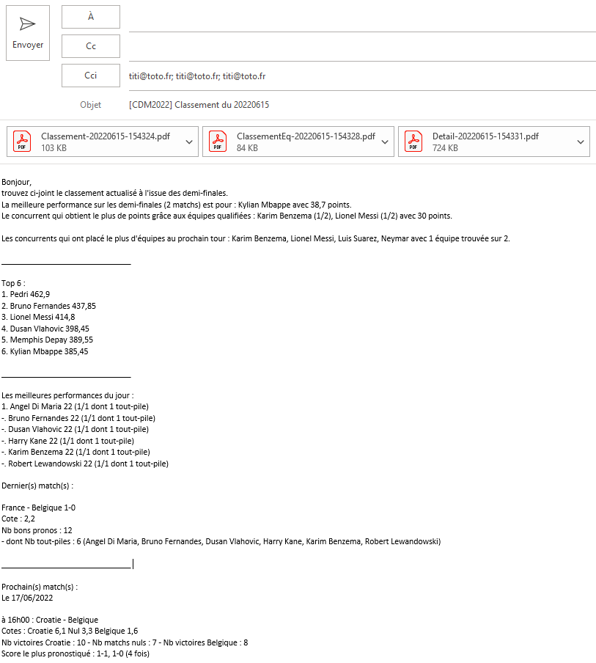The width and height of the screenshot is (596, 663).
Task: Click the 'Prochain(s) match(s) :' heading
Action: (x=40, y=587)
